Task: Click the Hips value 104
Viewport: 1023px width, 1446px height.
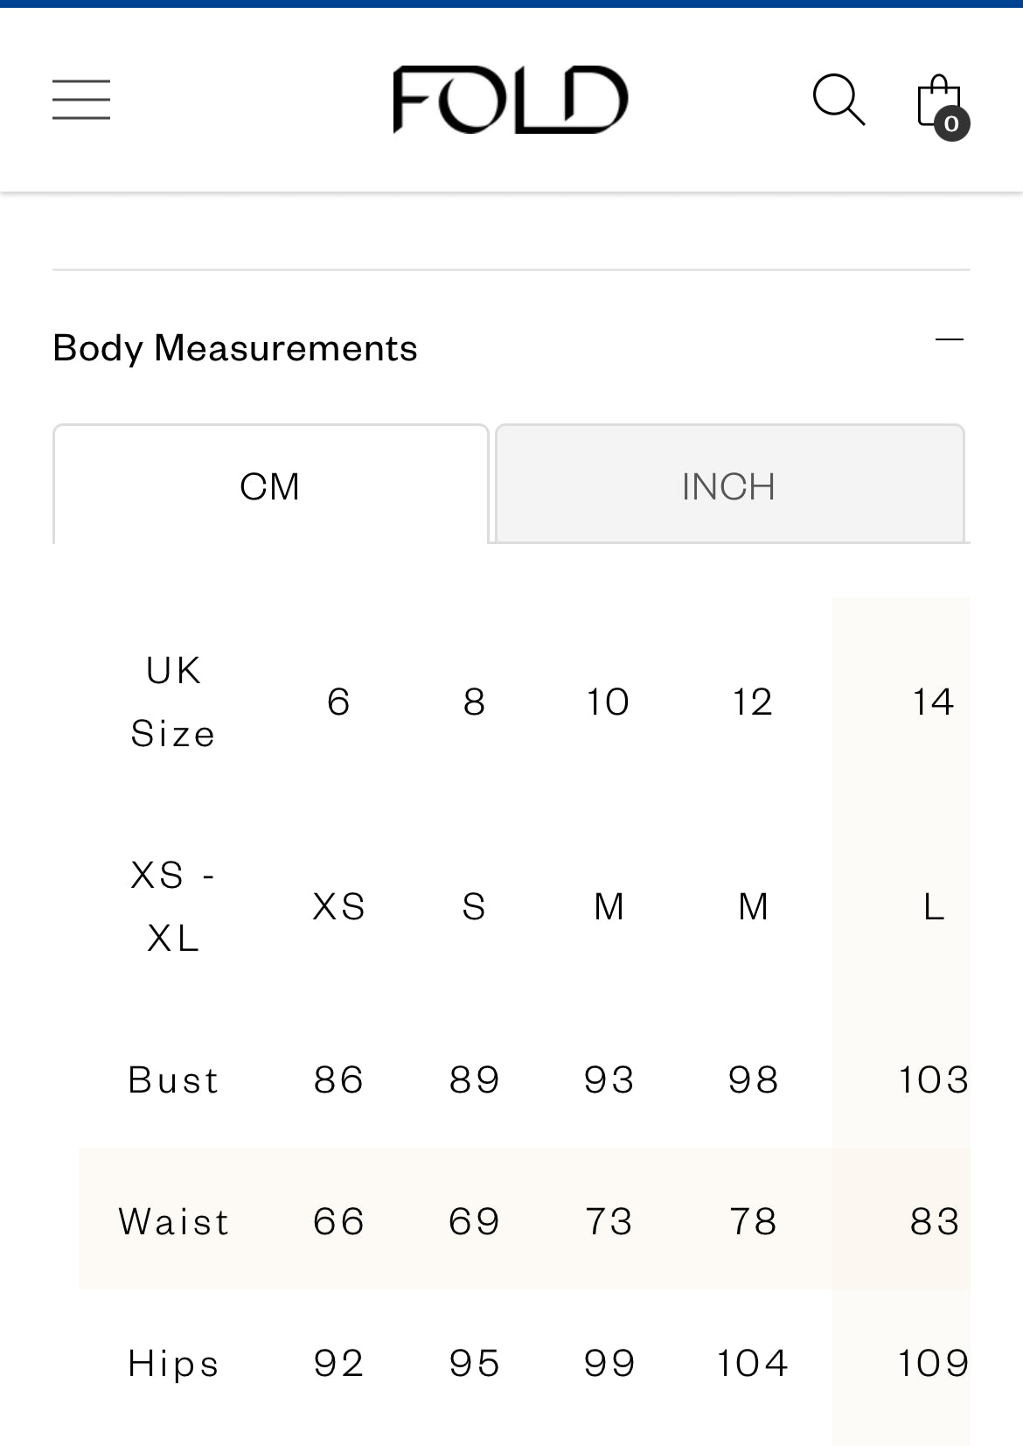Action: click(753, 1363)
